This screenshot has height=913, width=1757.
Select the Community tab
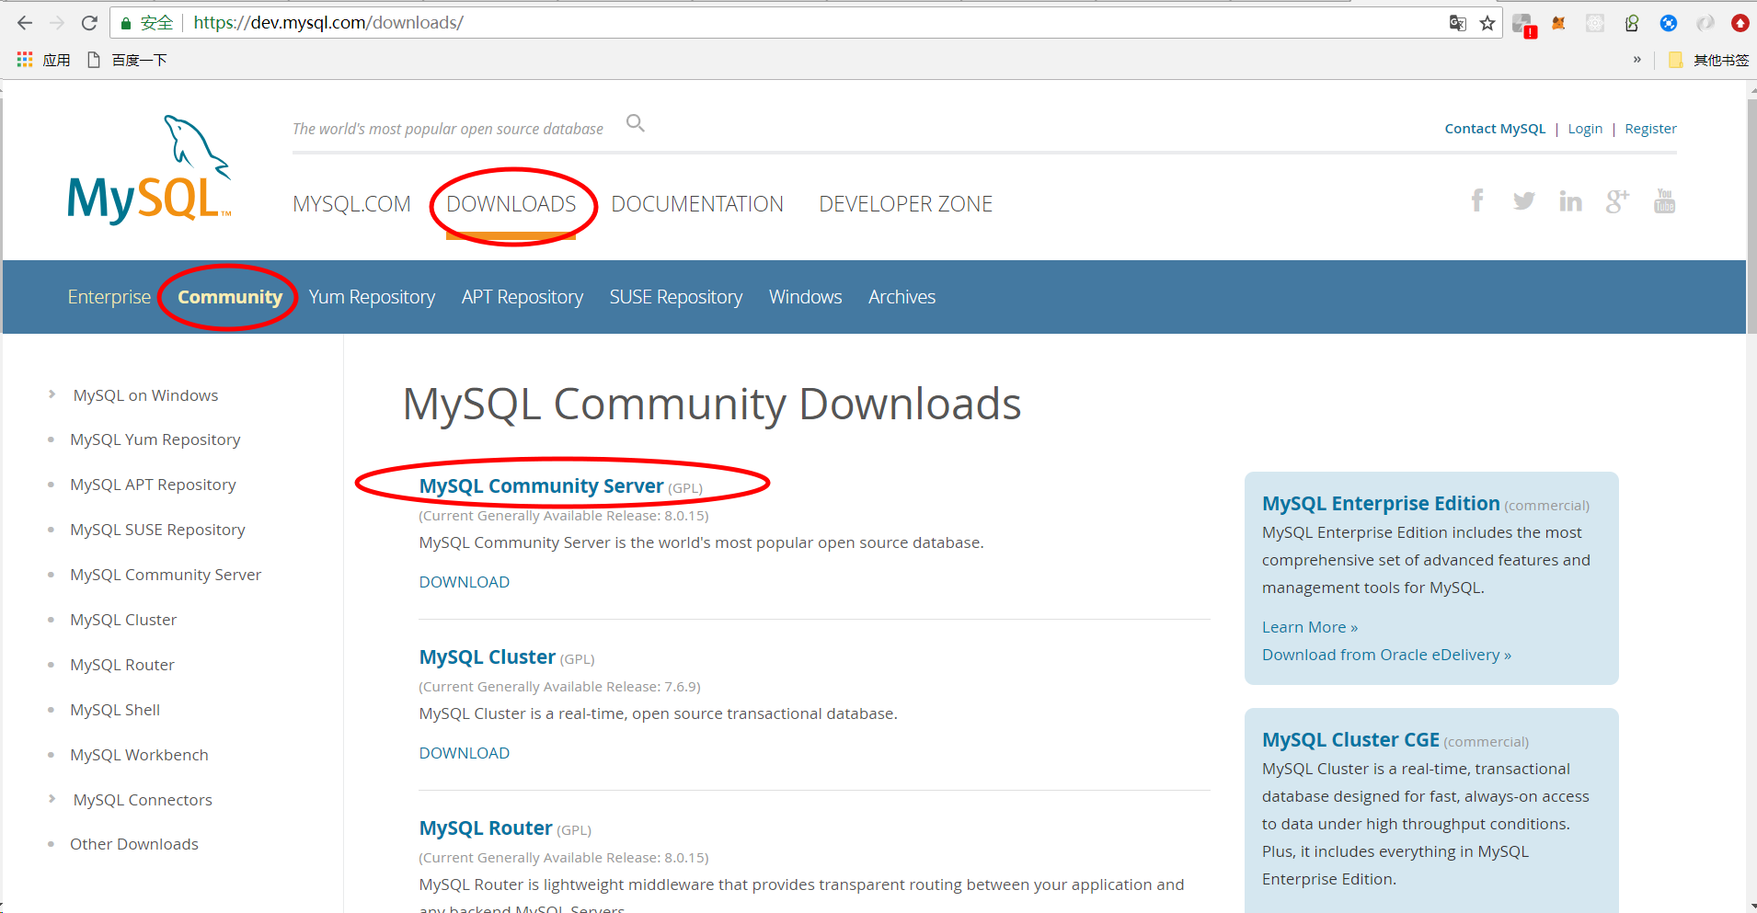click(x=230, y=297)
